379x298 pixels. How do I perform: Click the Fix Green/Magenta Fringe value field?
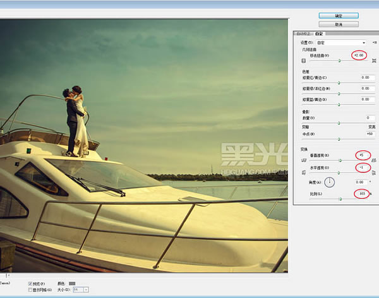366,88
